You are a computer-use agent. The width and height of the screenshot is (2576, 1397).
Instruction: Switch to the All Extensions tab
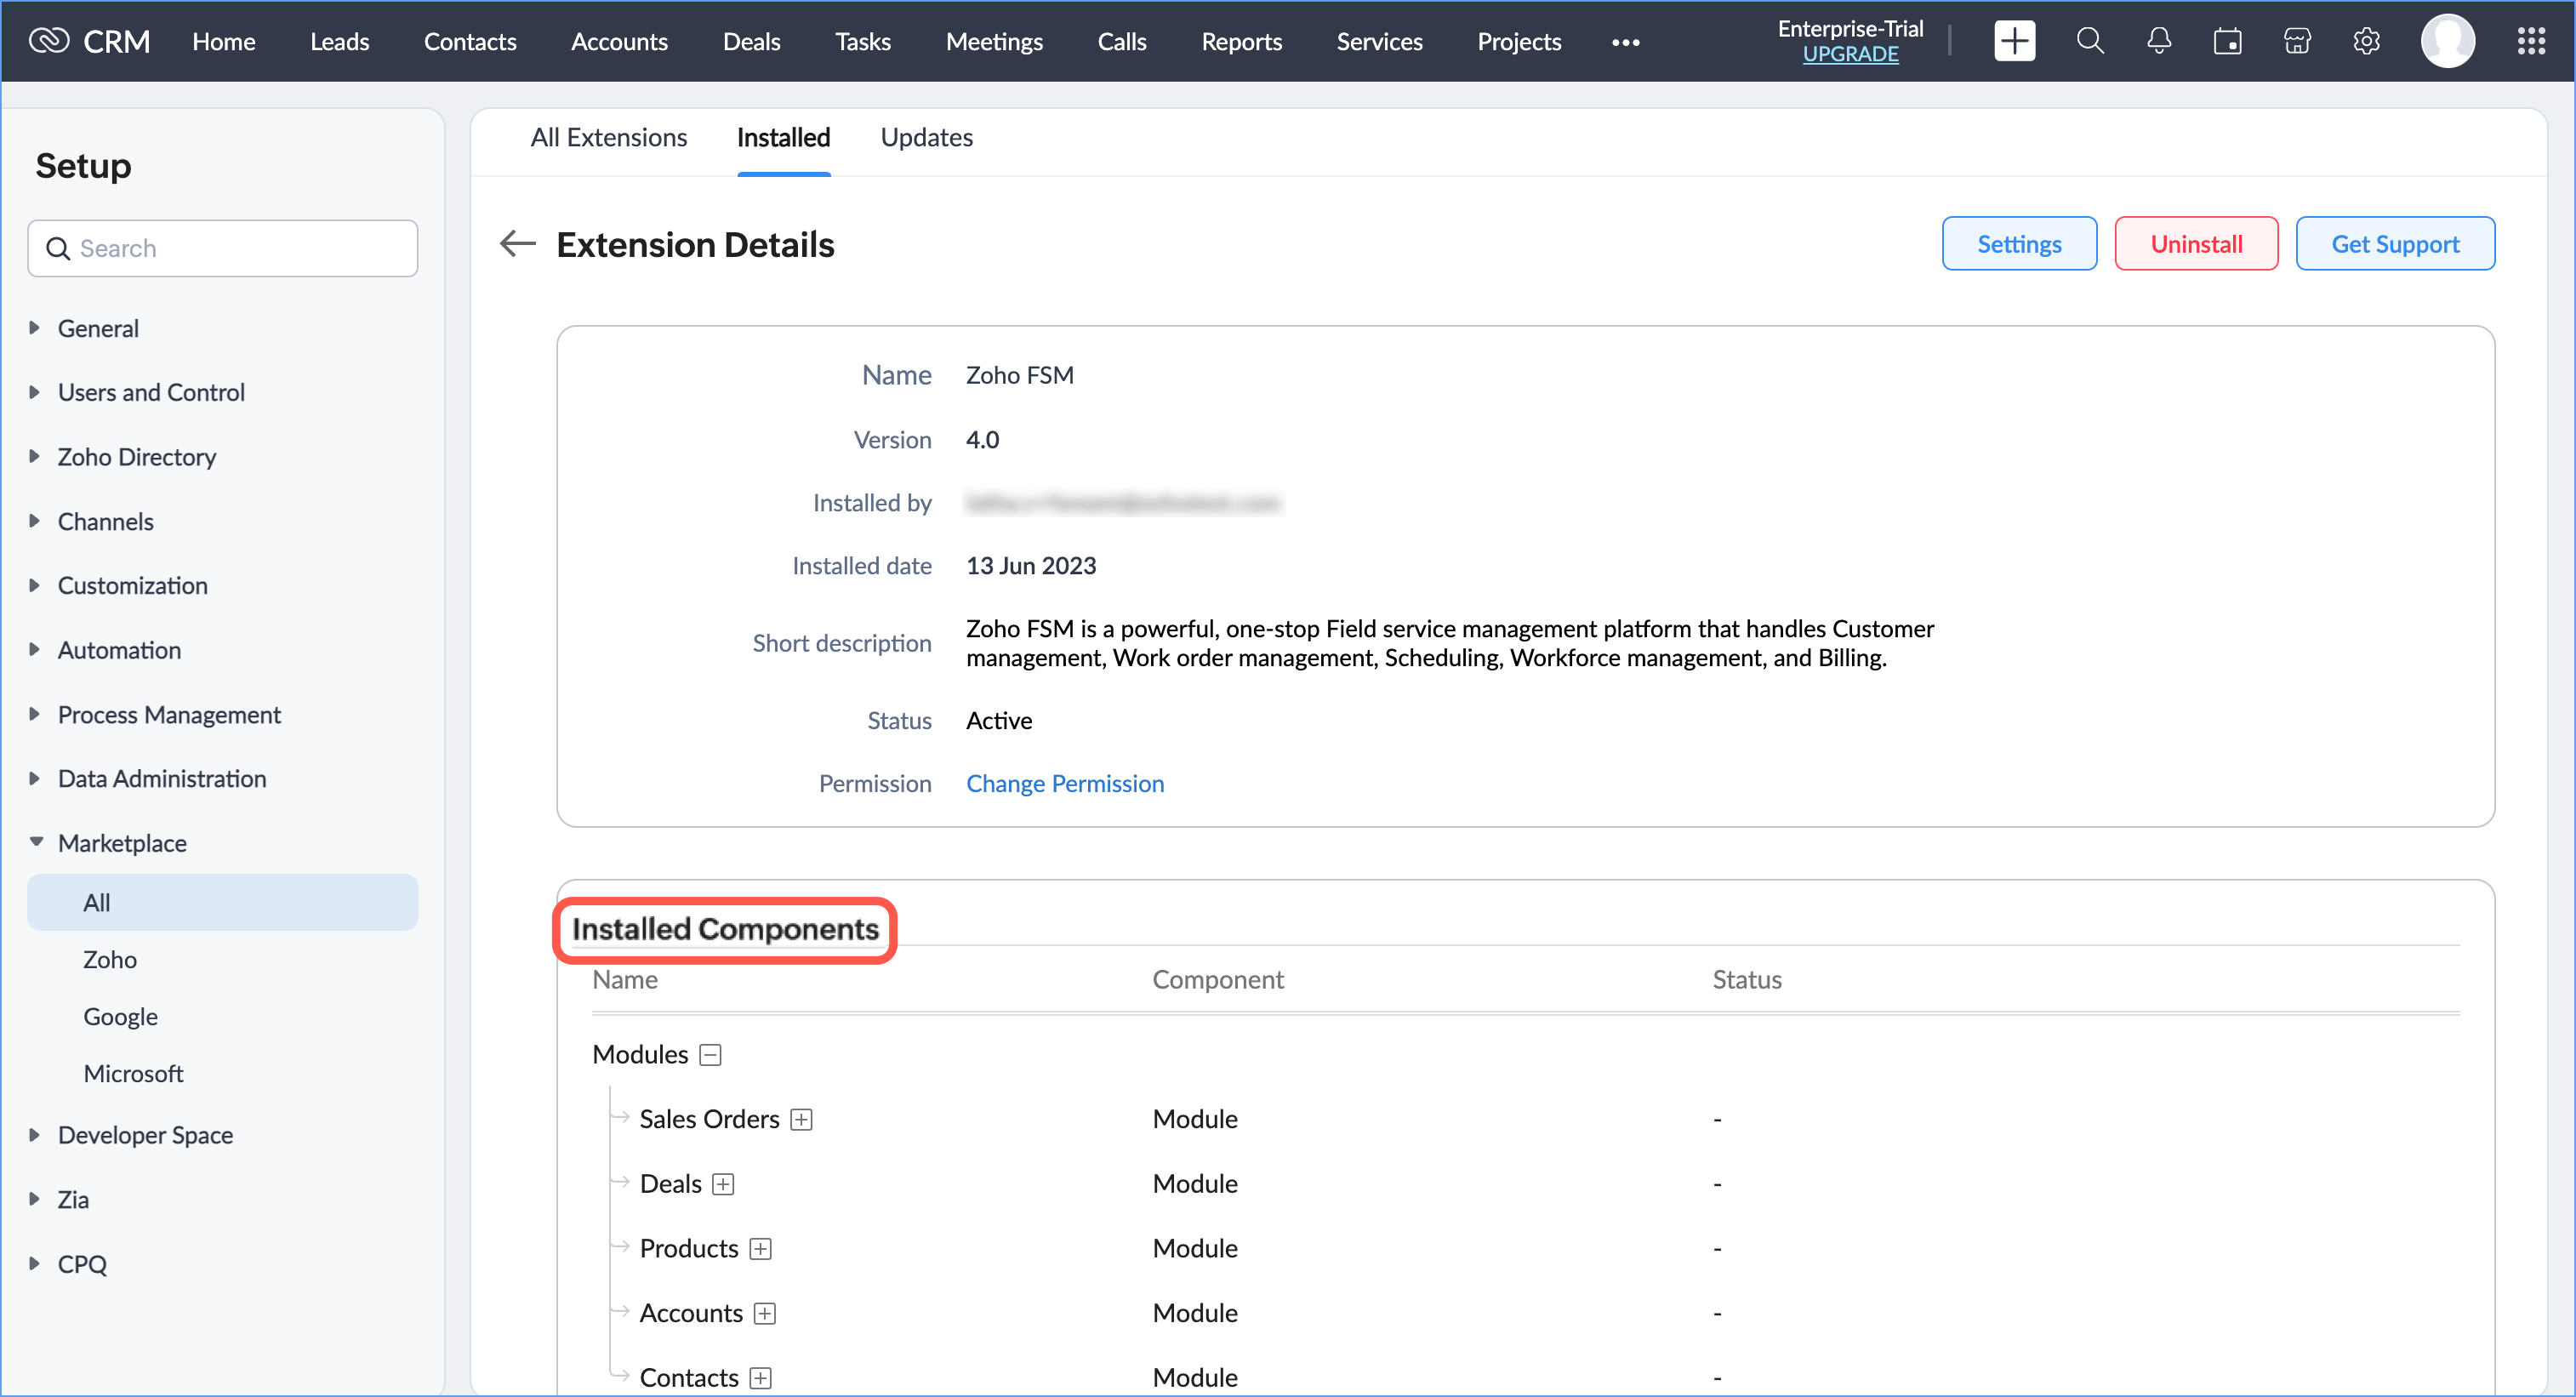coord(608,138)
